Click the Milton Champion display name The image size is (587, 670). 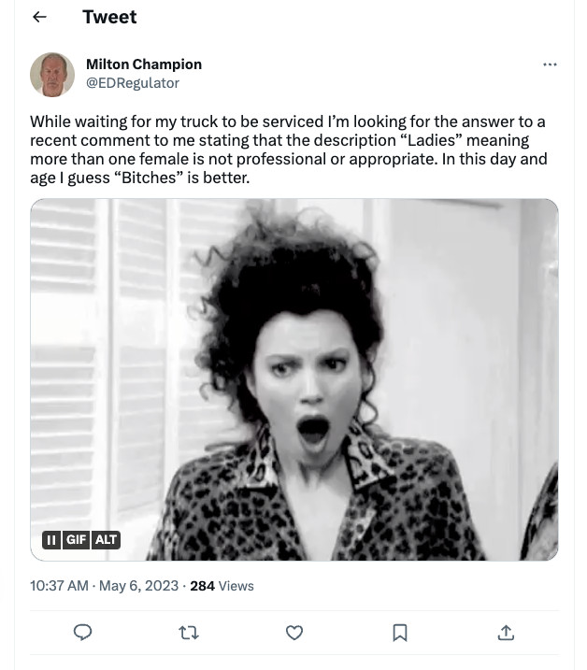[x=143, y=64]
